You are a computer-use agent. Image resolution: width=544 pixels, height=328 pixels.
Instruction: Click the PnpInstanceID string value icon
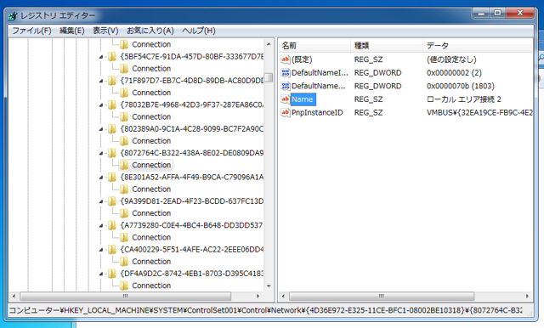(286, 112)
